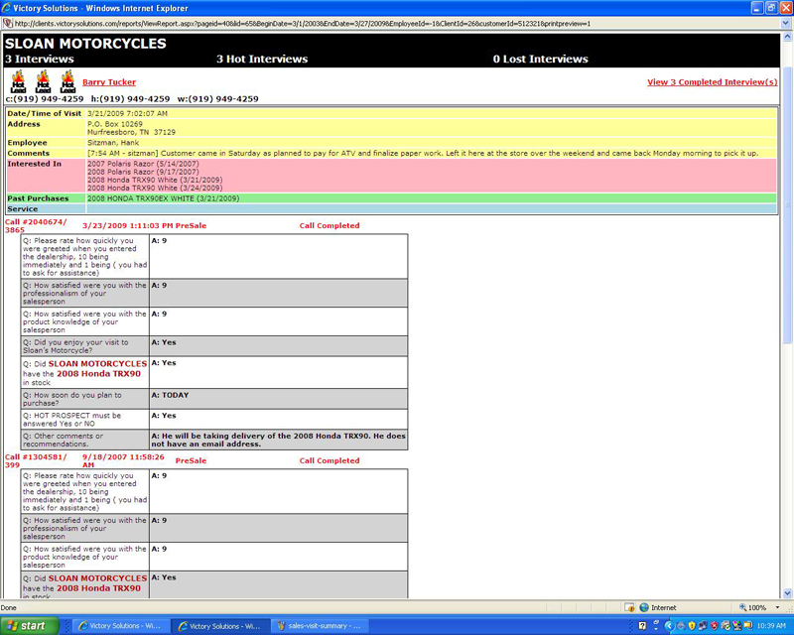This screenshot has width=794, height=635.
Task: Click '2007 Polaris Razor (5/14/2007)' entry
Action: 143,164
